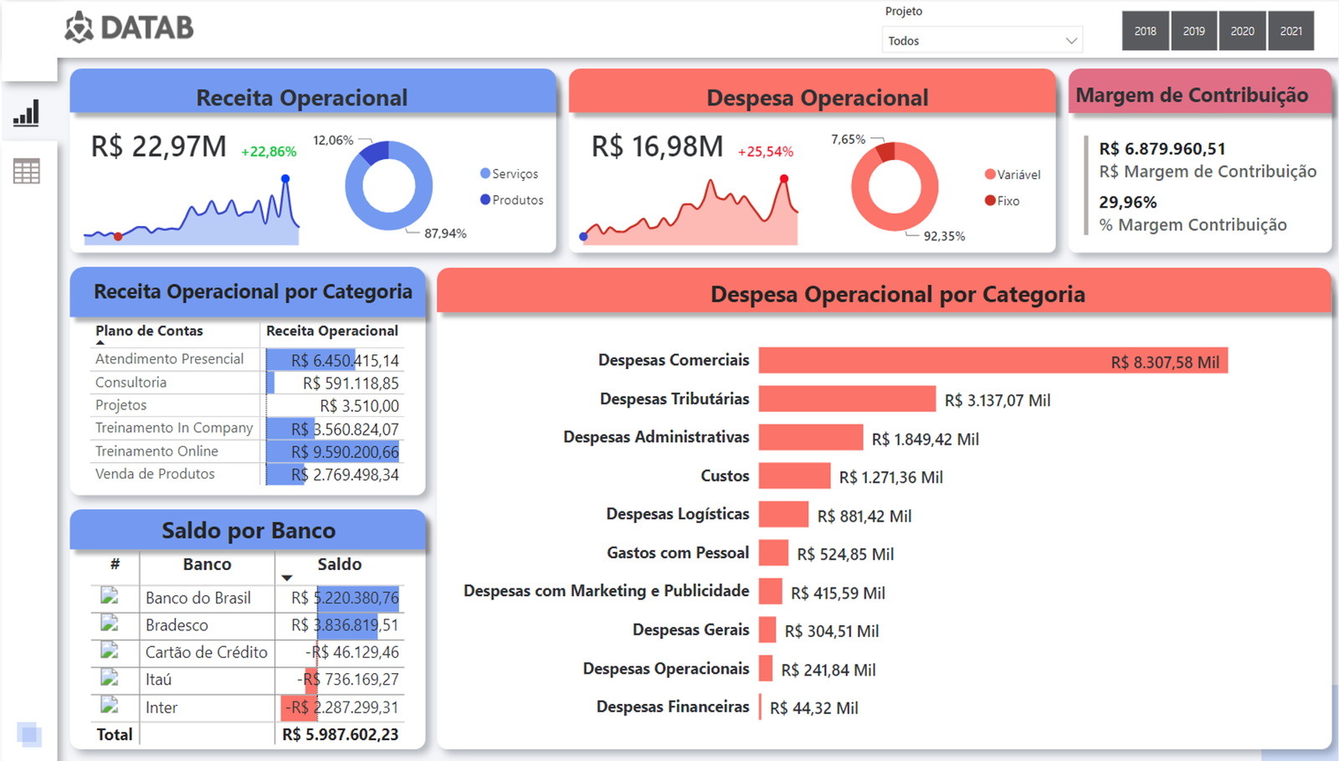Open the bar chart dashboard page icon
Image resolution: width=1339 pixels, height=761 pixels.
[x=27, y=113]
